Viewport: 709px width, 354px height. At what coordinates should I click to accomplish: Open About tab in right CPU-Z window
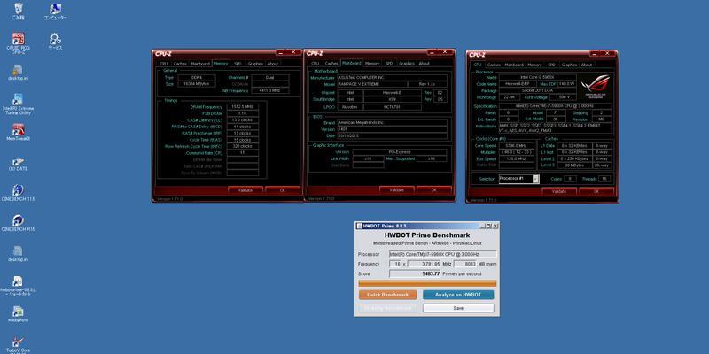pyautogui.click(x=587, y=65)
